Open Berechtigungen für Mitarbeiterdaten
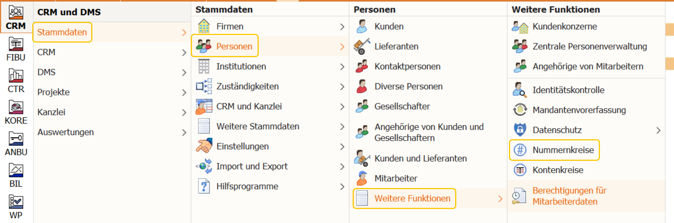The height and width of the screenshot is (223, 674). [570, 196]
